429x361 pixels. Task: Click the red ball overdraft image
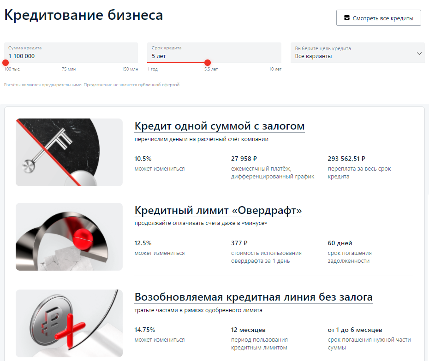point(69,237)
